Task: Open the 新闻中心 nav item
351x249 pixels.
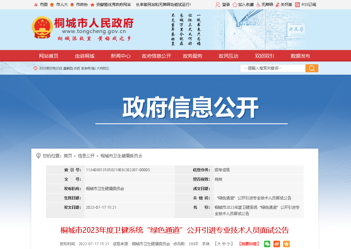Action: coord(120,56)
